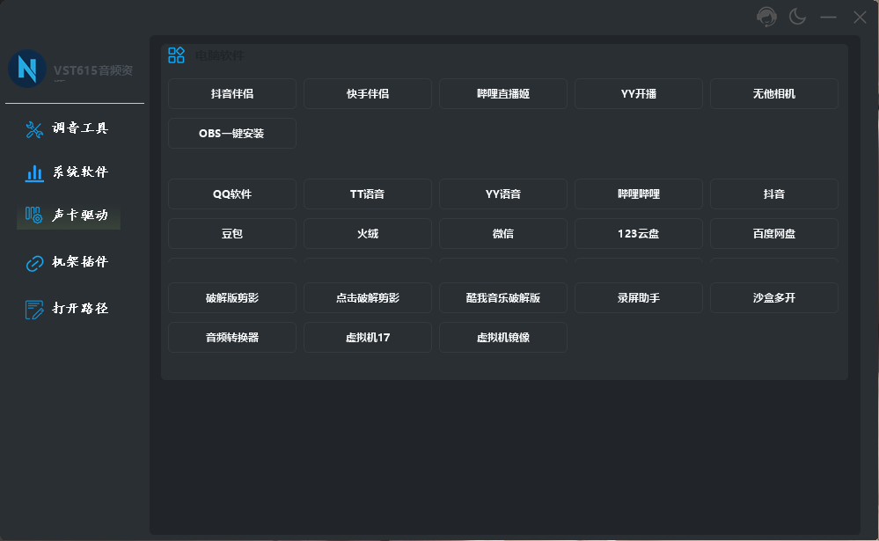Click the 百度网盘 button
Image resolution: width=879 pixels, height=541 pixels.
774,234
